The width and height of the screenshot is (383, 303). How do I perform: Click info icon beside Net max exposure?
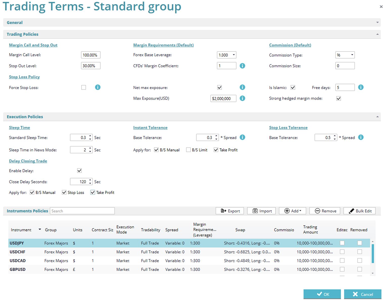(242, 87)
